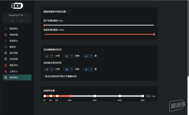Viewport: 189px width, 115px height.
Task: Click the 1000 Hz value box
Action: (148, 96)
